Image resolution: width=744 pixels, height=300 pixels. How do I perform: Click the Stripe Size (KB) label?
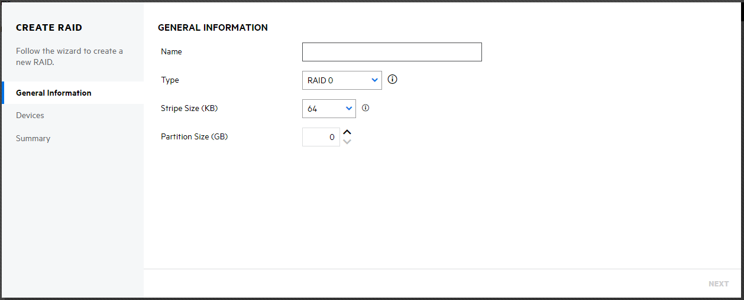[x=189, y=108]
